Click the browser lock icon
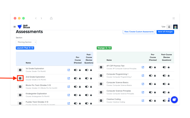The width and height of the screenshot is (190, 118). coord(51,18)
